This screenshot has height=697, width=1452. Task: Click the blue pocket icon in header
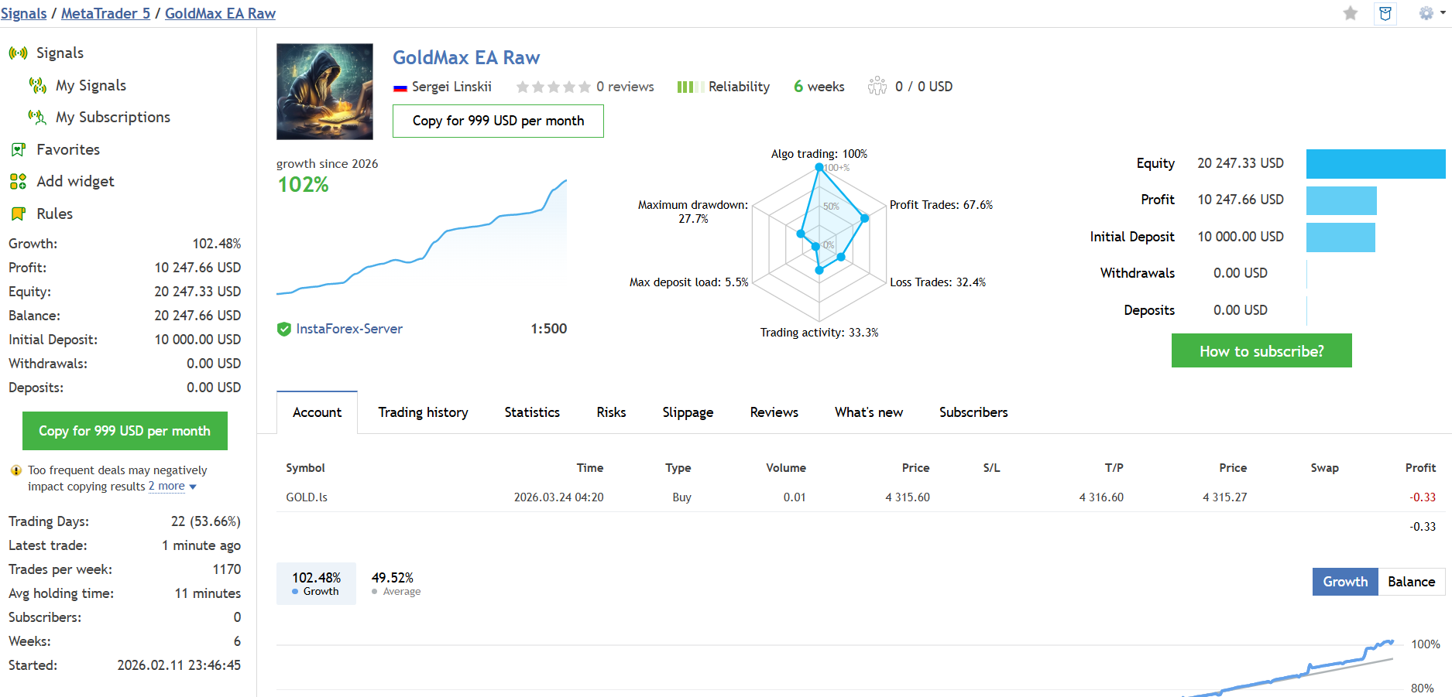[1385, 13]
